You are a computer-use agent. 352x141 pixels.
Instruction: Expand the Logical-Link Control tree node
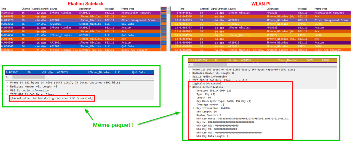[x=190, y=83]
